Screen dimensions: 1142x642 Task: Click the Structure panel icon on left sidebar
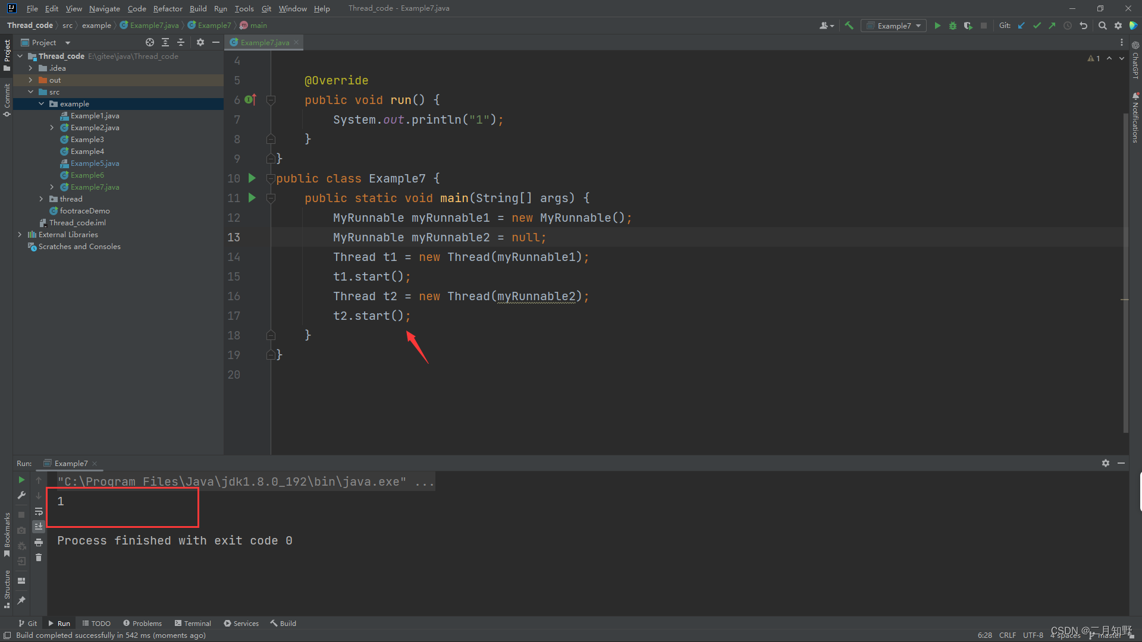8,593
